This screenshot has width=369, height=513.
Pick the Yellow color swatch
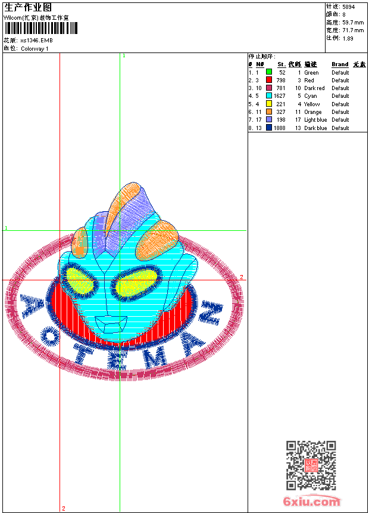269,104
